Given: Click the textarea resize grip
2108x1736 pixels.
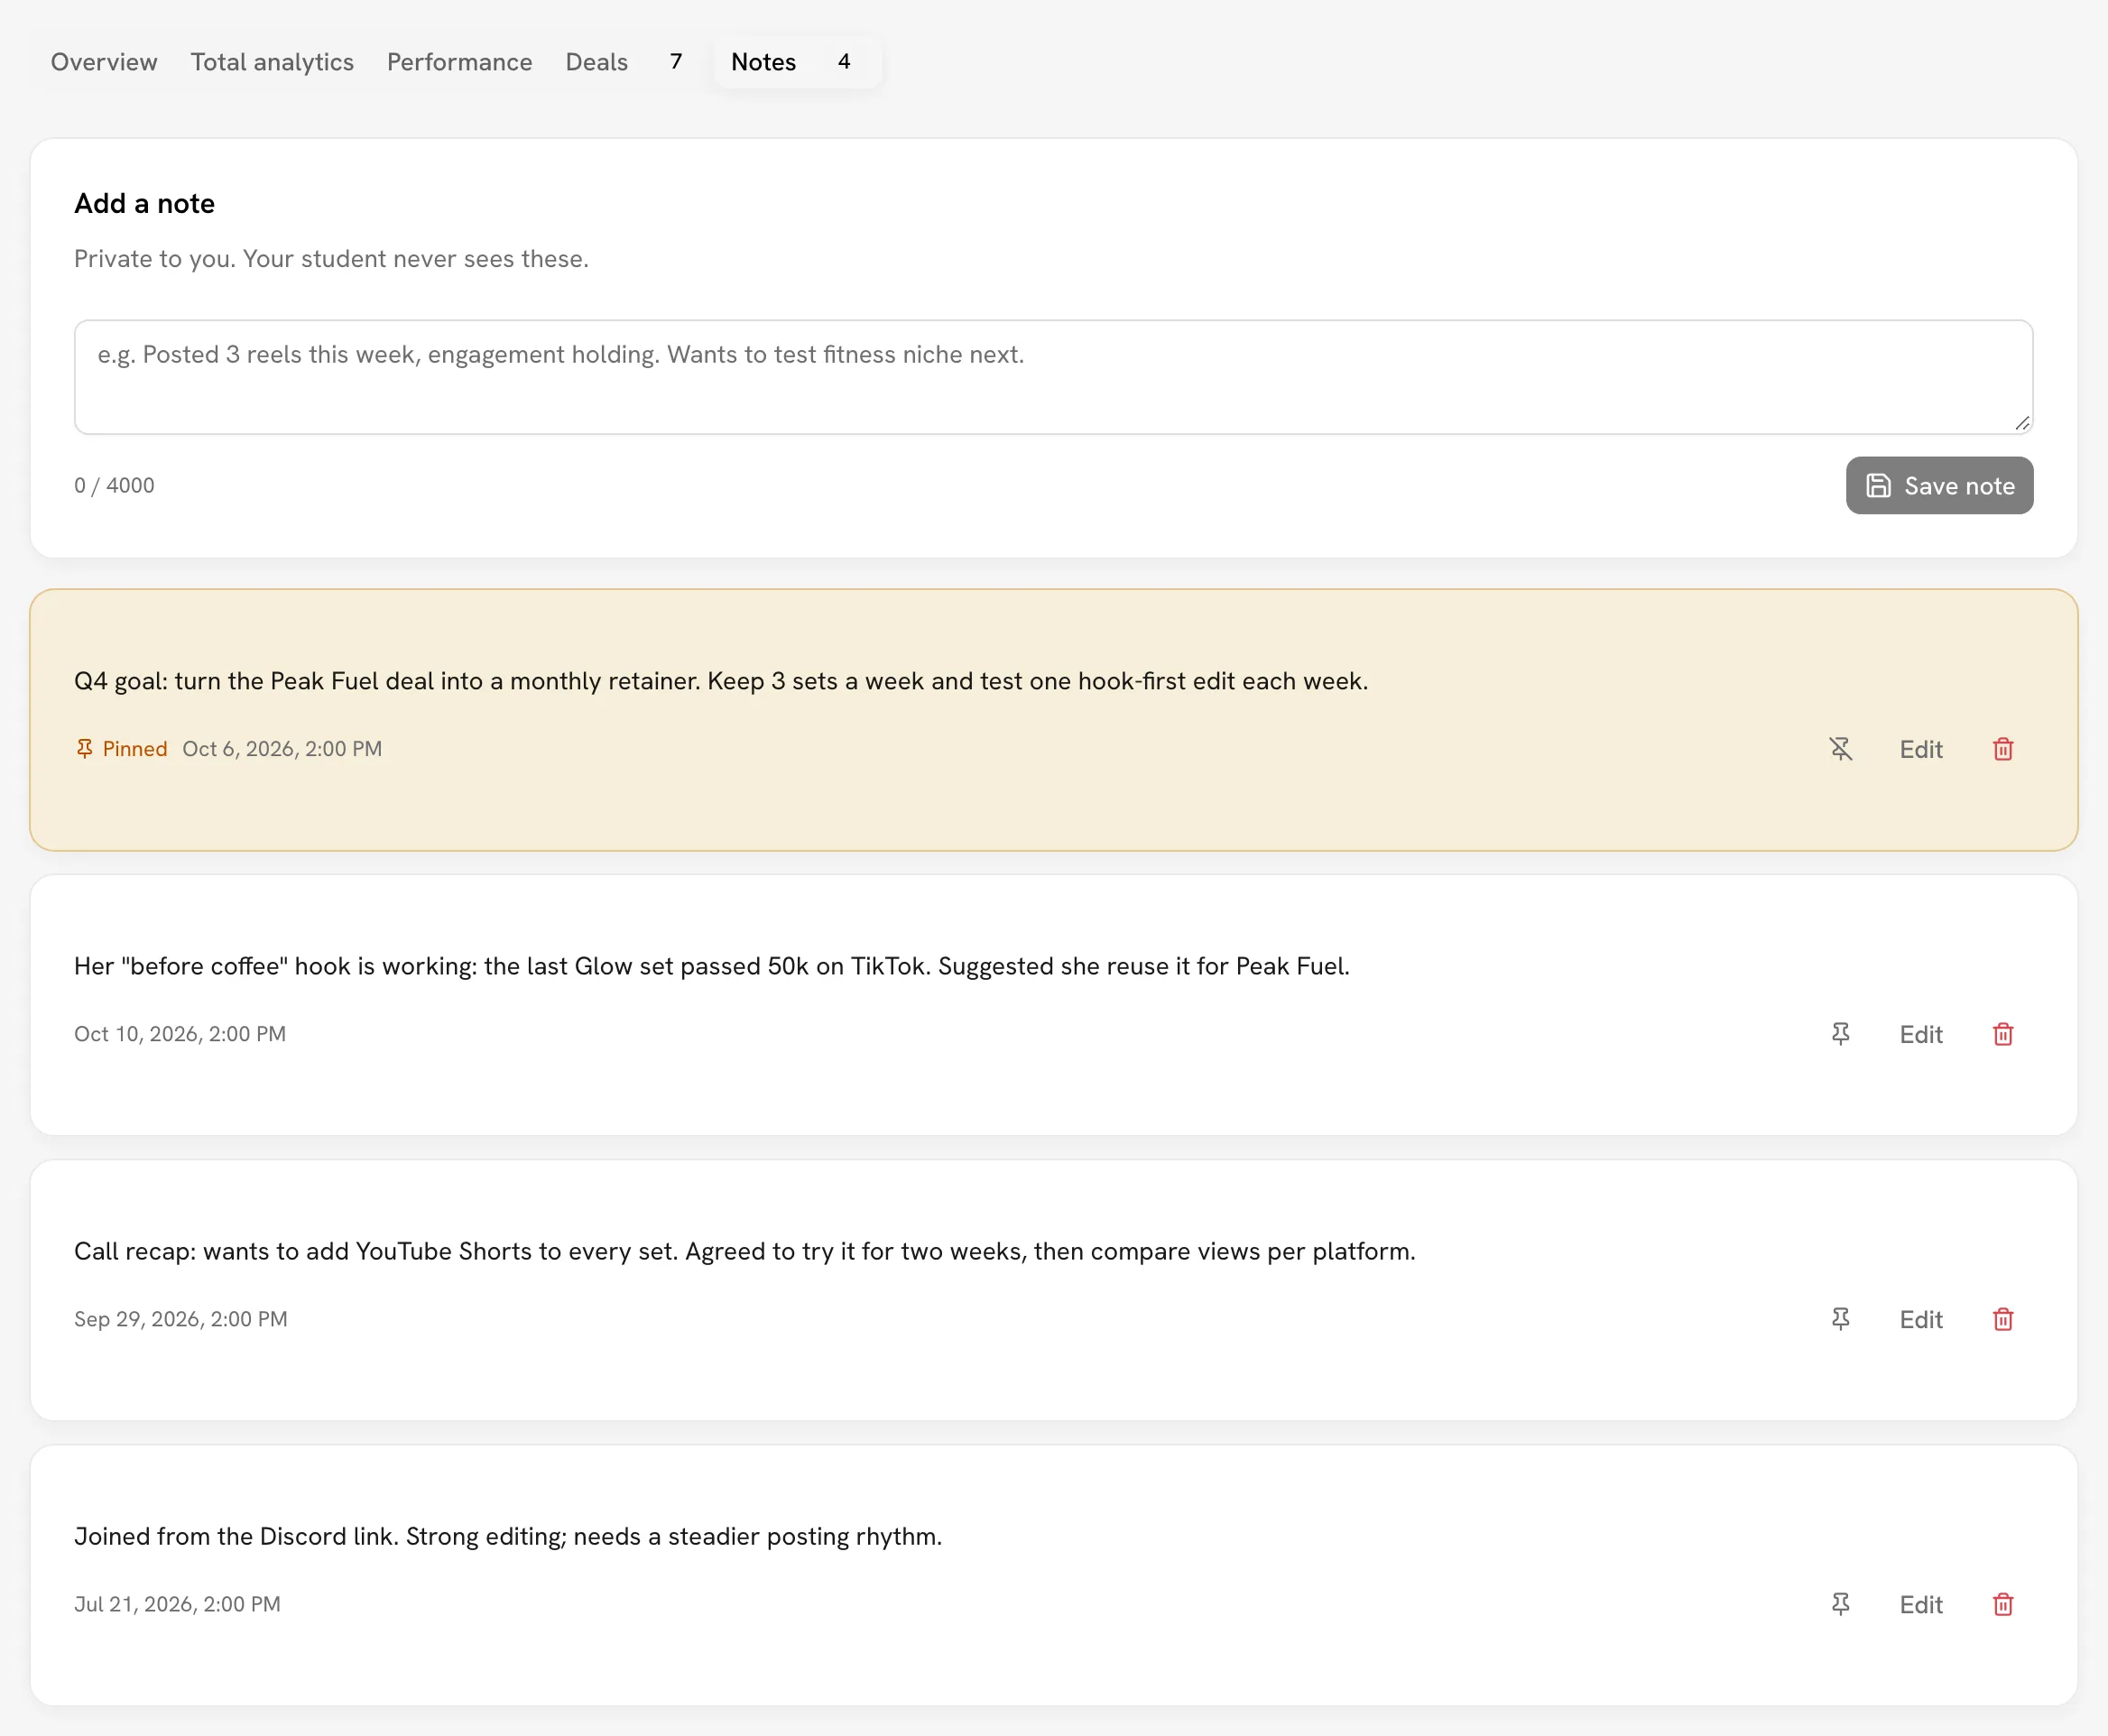Looking at the screenshot, I should 2022,423.
